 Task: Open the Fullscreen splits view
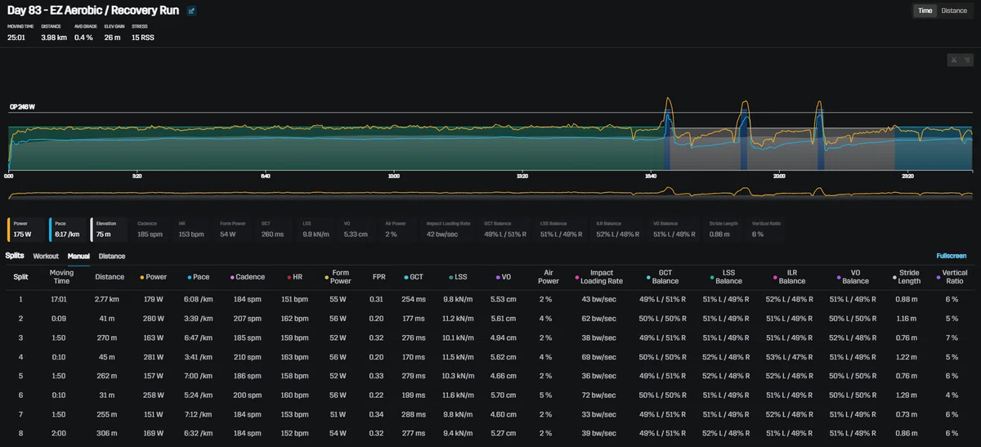(952, 256)
